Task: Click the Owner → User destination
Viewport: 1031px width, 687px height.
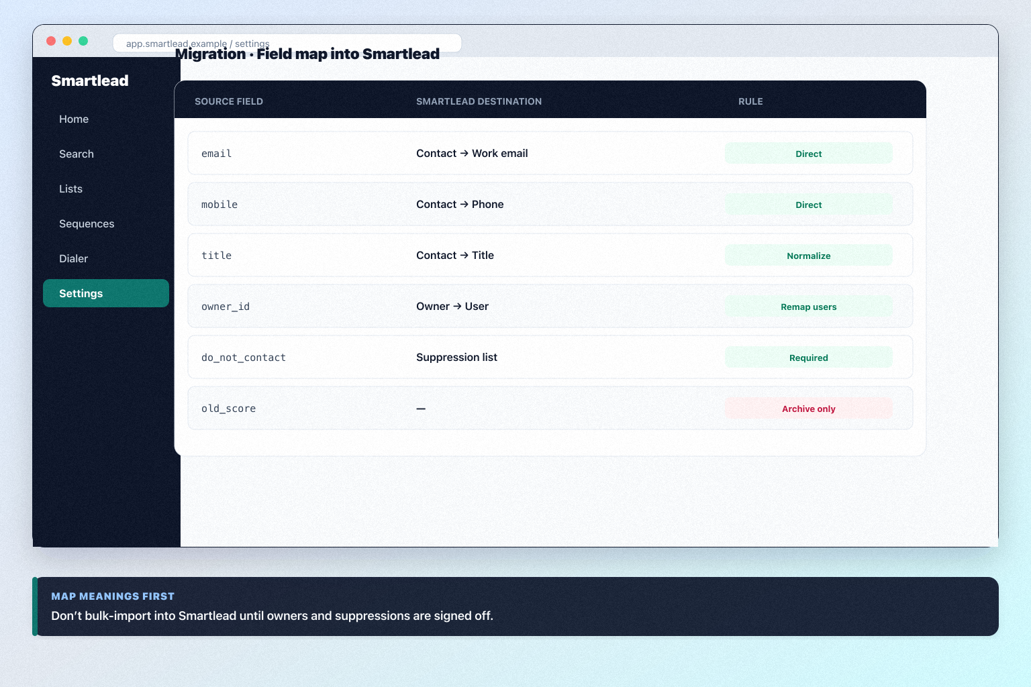Action: [452, 306]
